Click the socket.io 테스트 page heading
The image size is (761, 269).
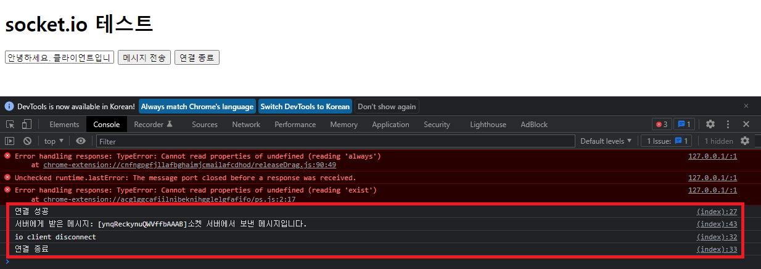pos(79,23)
